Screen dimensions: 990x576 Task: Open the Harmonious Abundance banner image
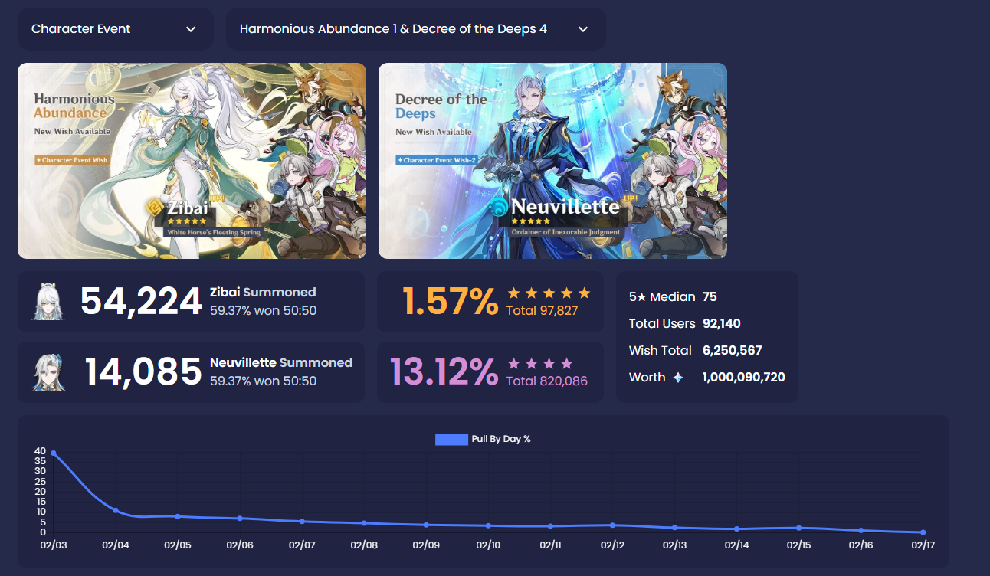point(192,161)
